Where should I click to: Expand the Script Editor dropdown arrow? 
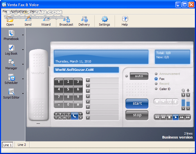23,93
